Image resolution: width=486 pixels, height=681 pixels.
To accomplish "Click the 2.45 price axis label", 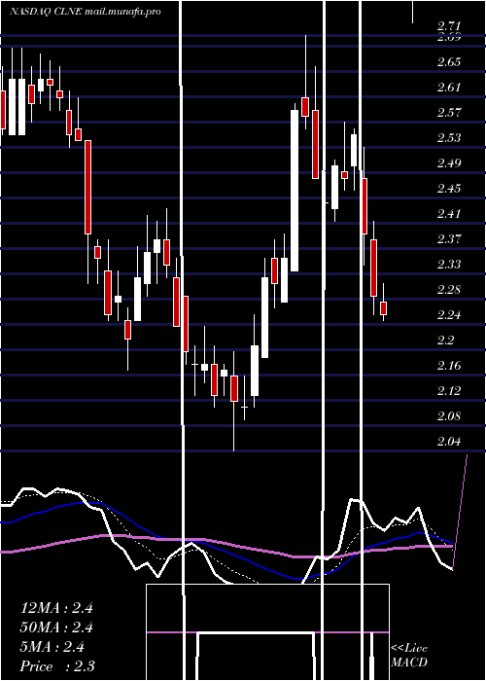I will 449,189.
